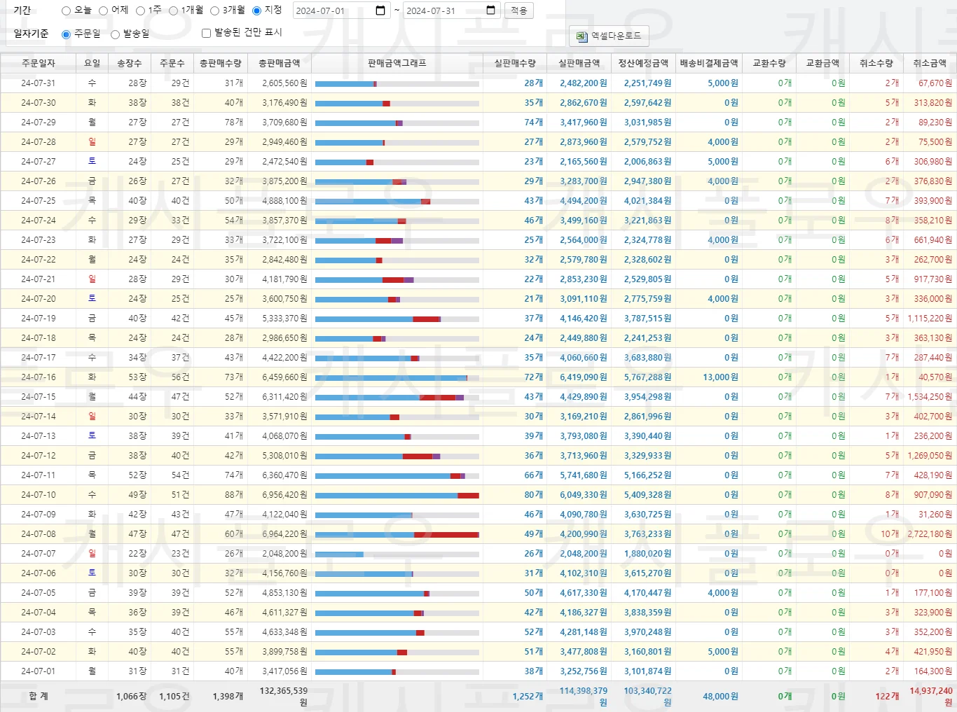Screen dimensions: 957x712
Task: Click the 정산예정금액 column header
Action: pyautogui.click(x=643, y=63)
